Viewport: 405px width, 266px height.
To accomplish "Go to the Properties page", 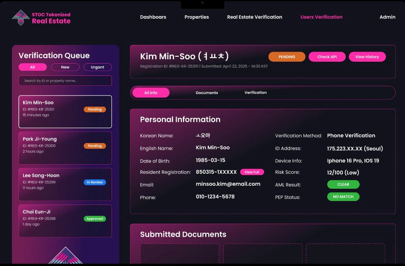I will (196, 17).
